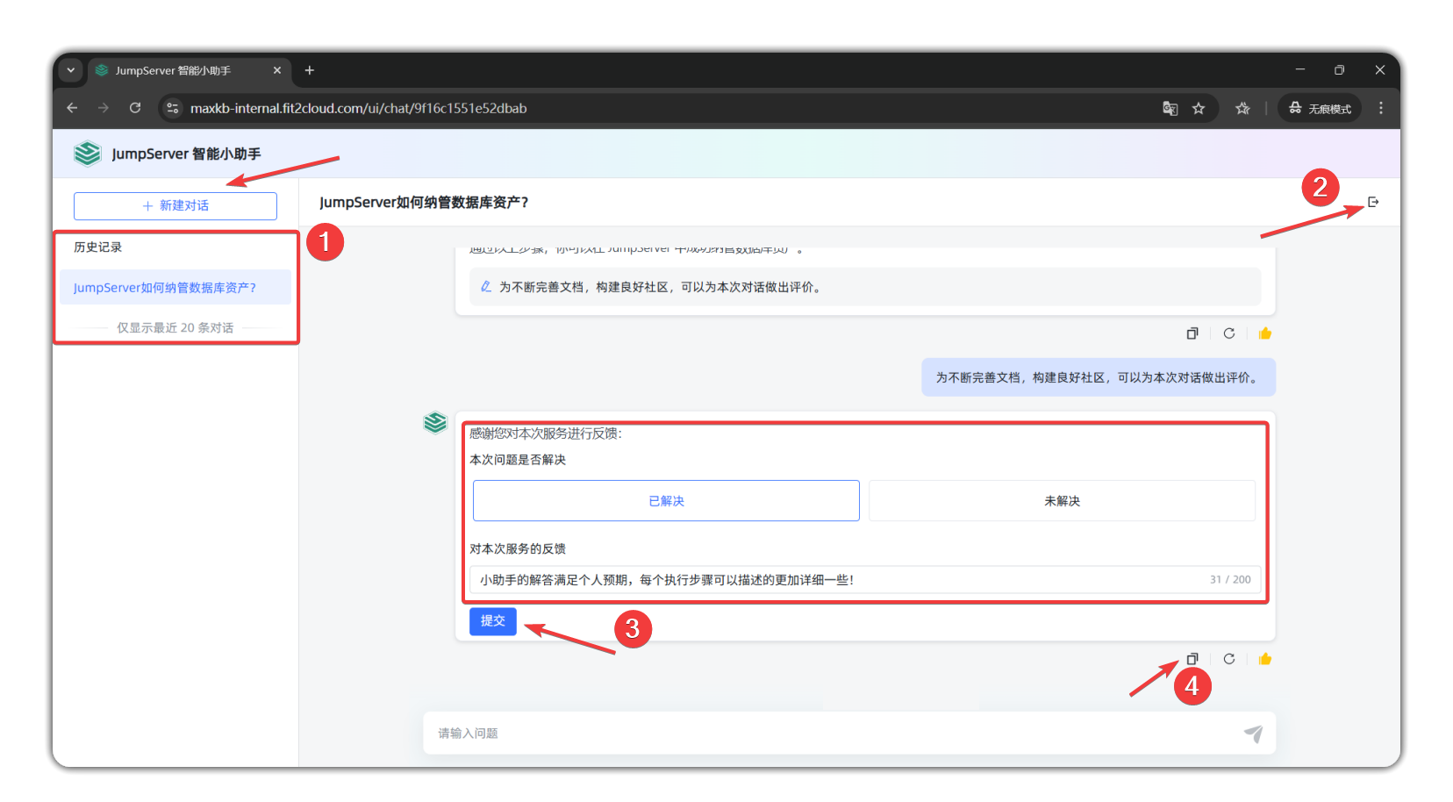Click the paper-plane send icon
This screenshot has width=1453, height=802.
1254,734
